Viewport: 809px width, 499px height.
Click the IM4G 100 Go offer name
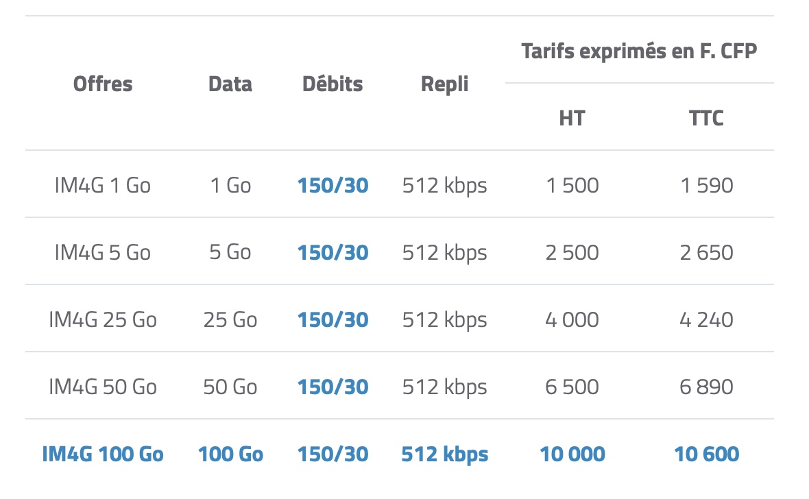(x=103, y=454)
